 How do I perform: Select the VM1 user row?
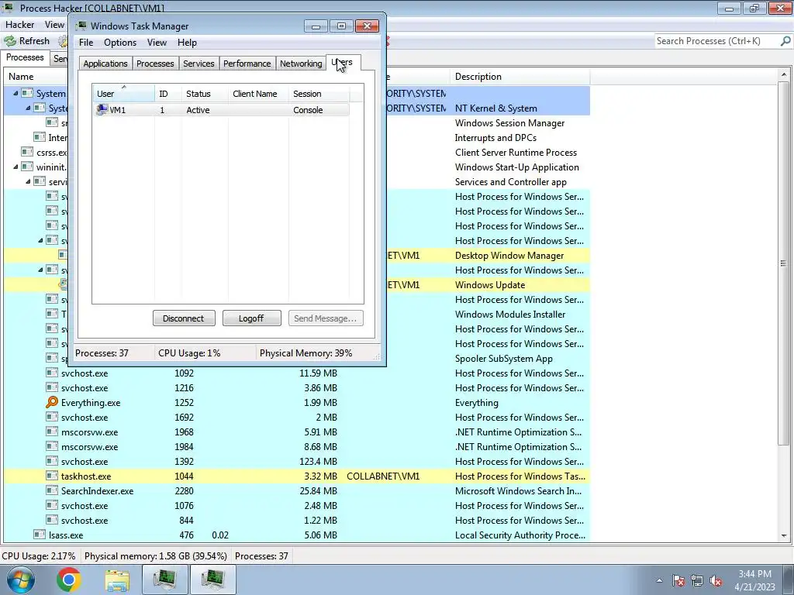point(221,110)
